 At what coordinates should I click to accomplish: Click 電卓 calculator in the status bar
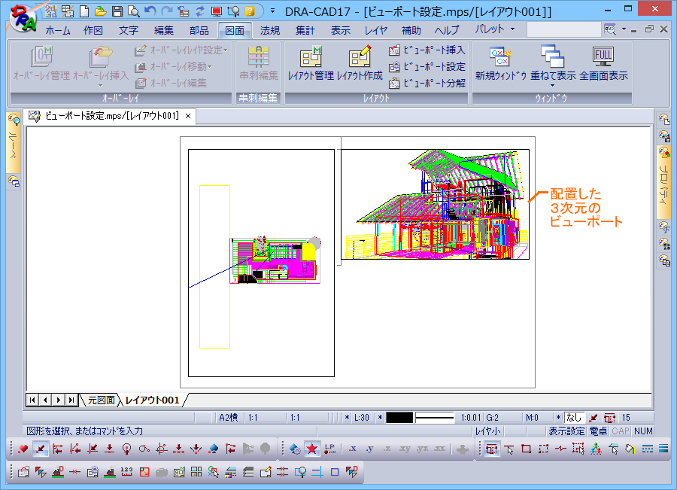pyautogui.click(x=598, y=431)
